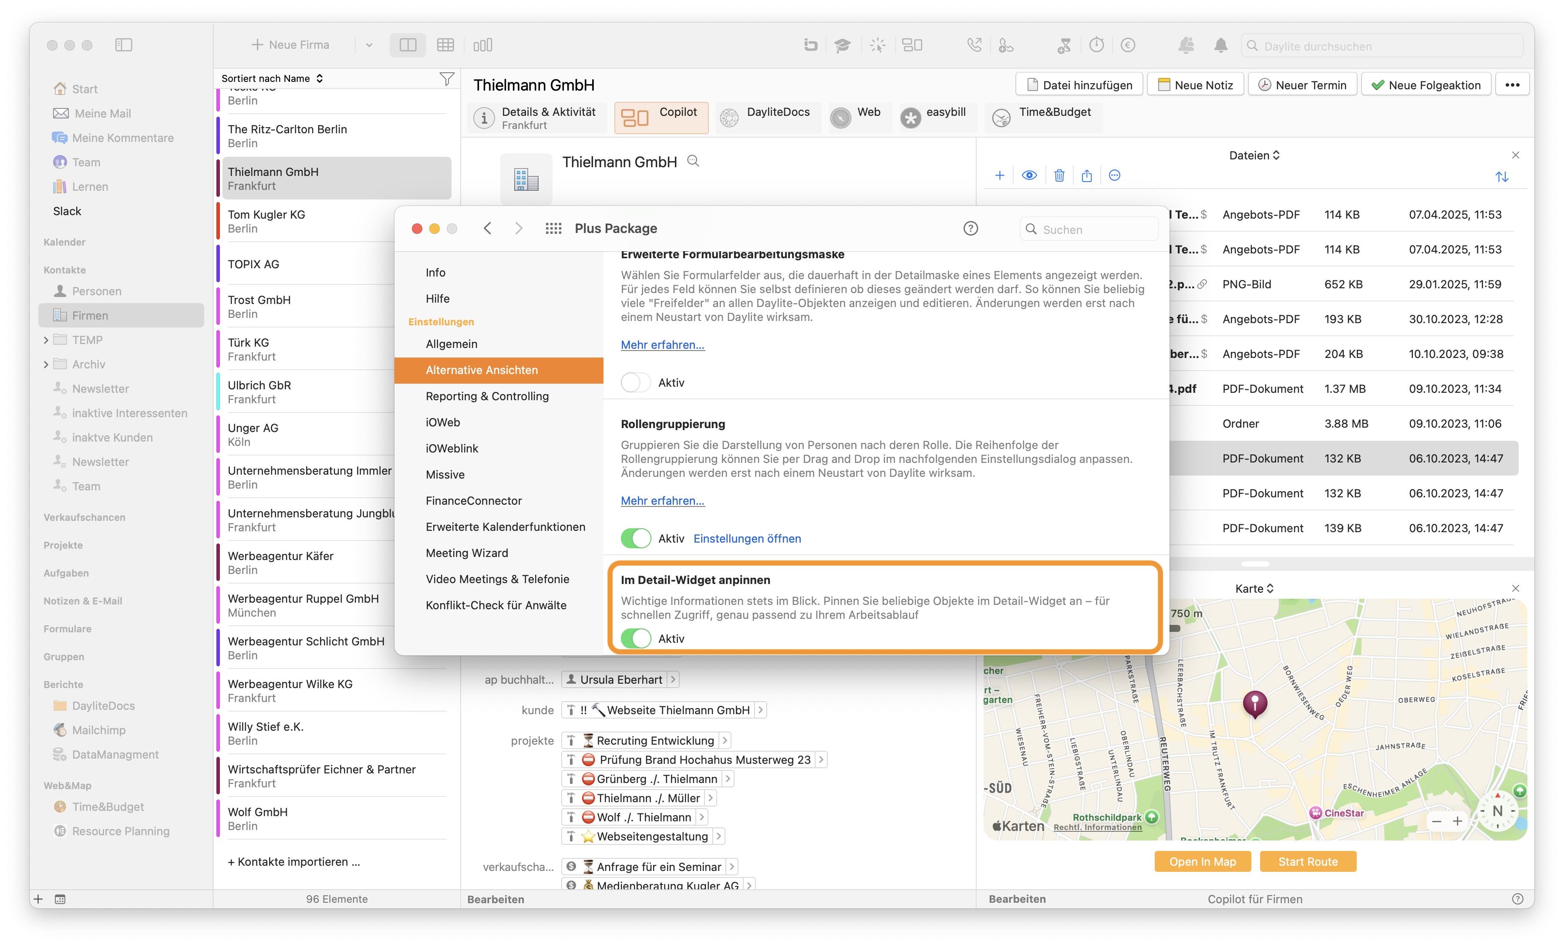Screen dimensions: 1564x945
Task: Click the phone call toolbar icon
Action: pos(974,45)
